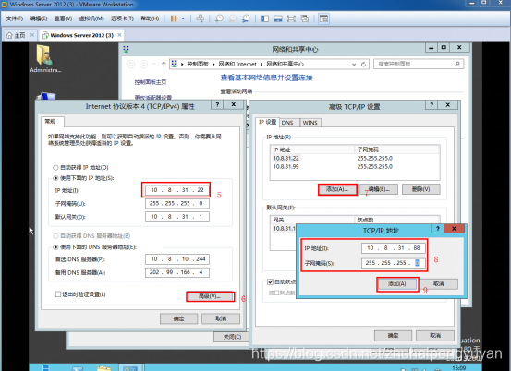Click the 网络和共享中心 window title icon
The width and height of the screenshot is (511, 371).
pos(126,49)
